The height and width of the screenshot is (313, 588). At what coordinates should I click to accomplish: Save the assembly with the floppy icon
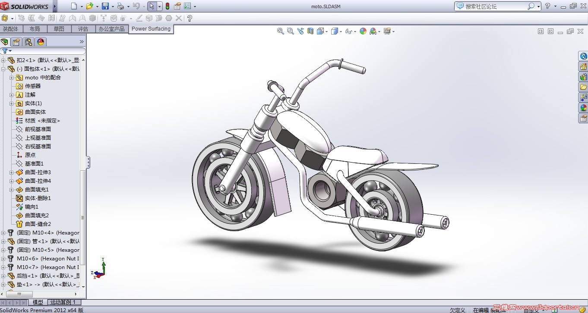point(105,6)
